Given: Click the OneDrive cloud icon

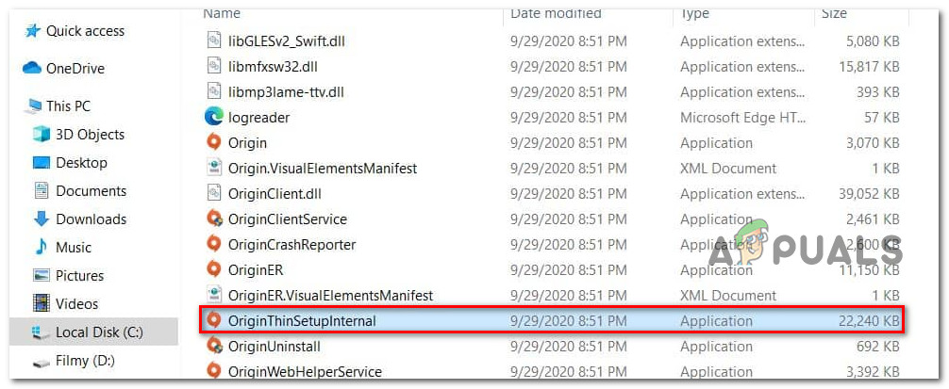Looking at the screenshot, I should click(33, 69).
